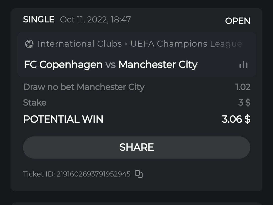Click the OPEN bet status label
The width and height of the screenshot is (273, 205).
click(238, 21)
